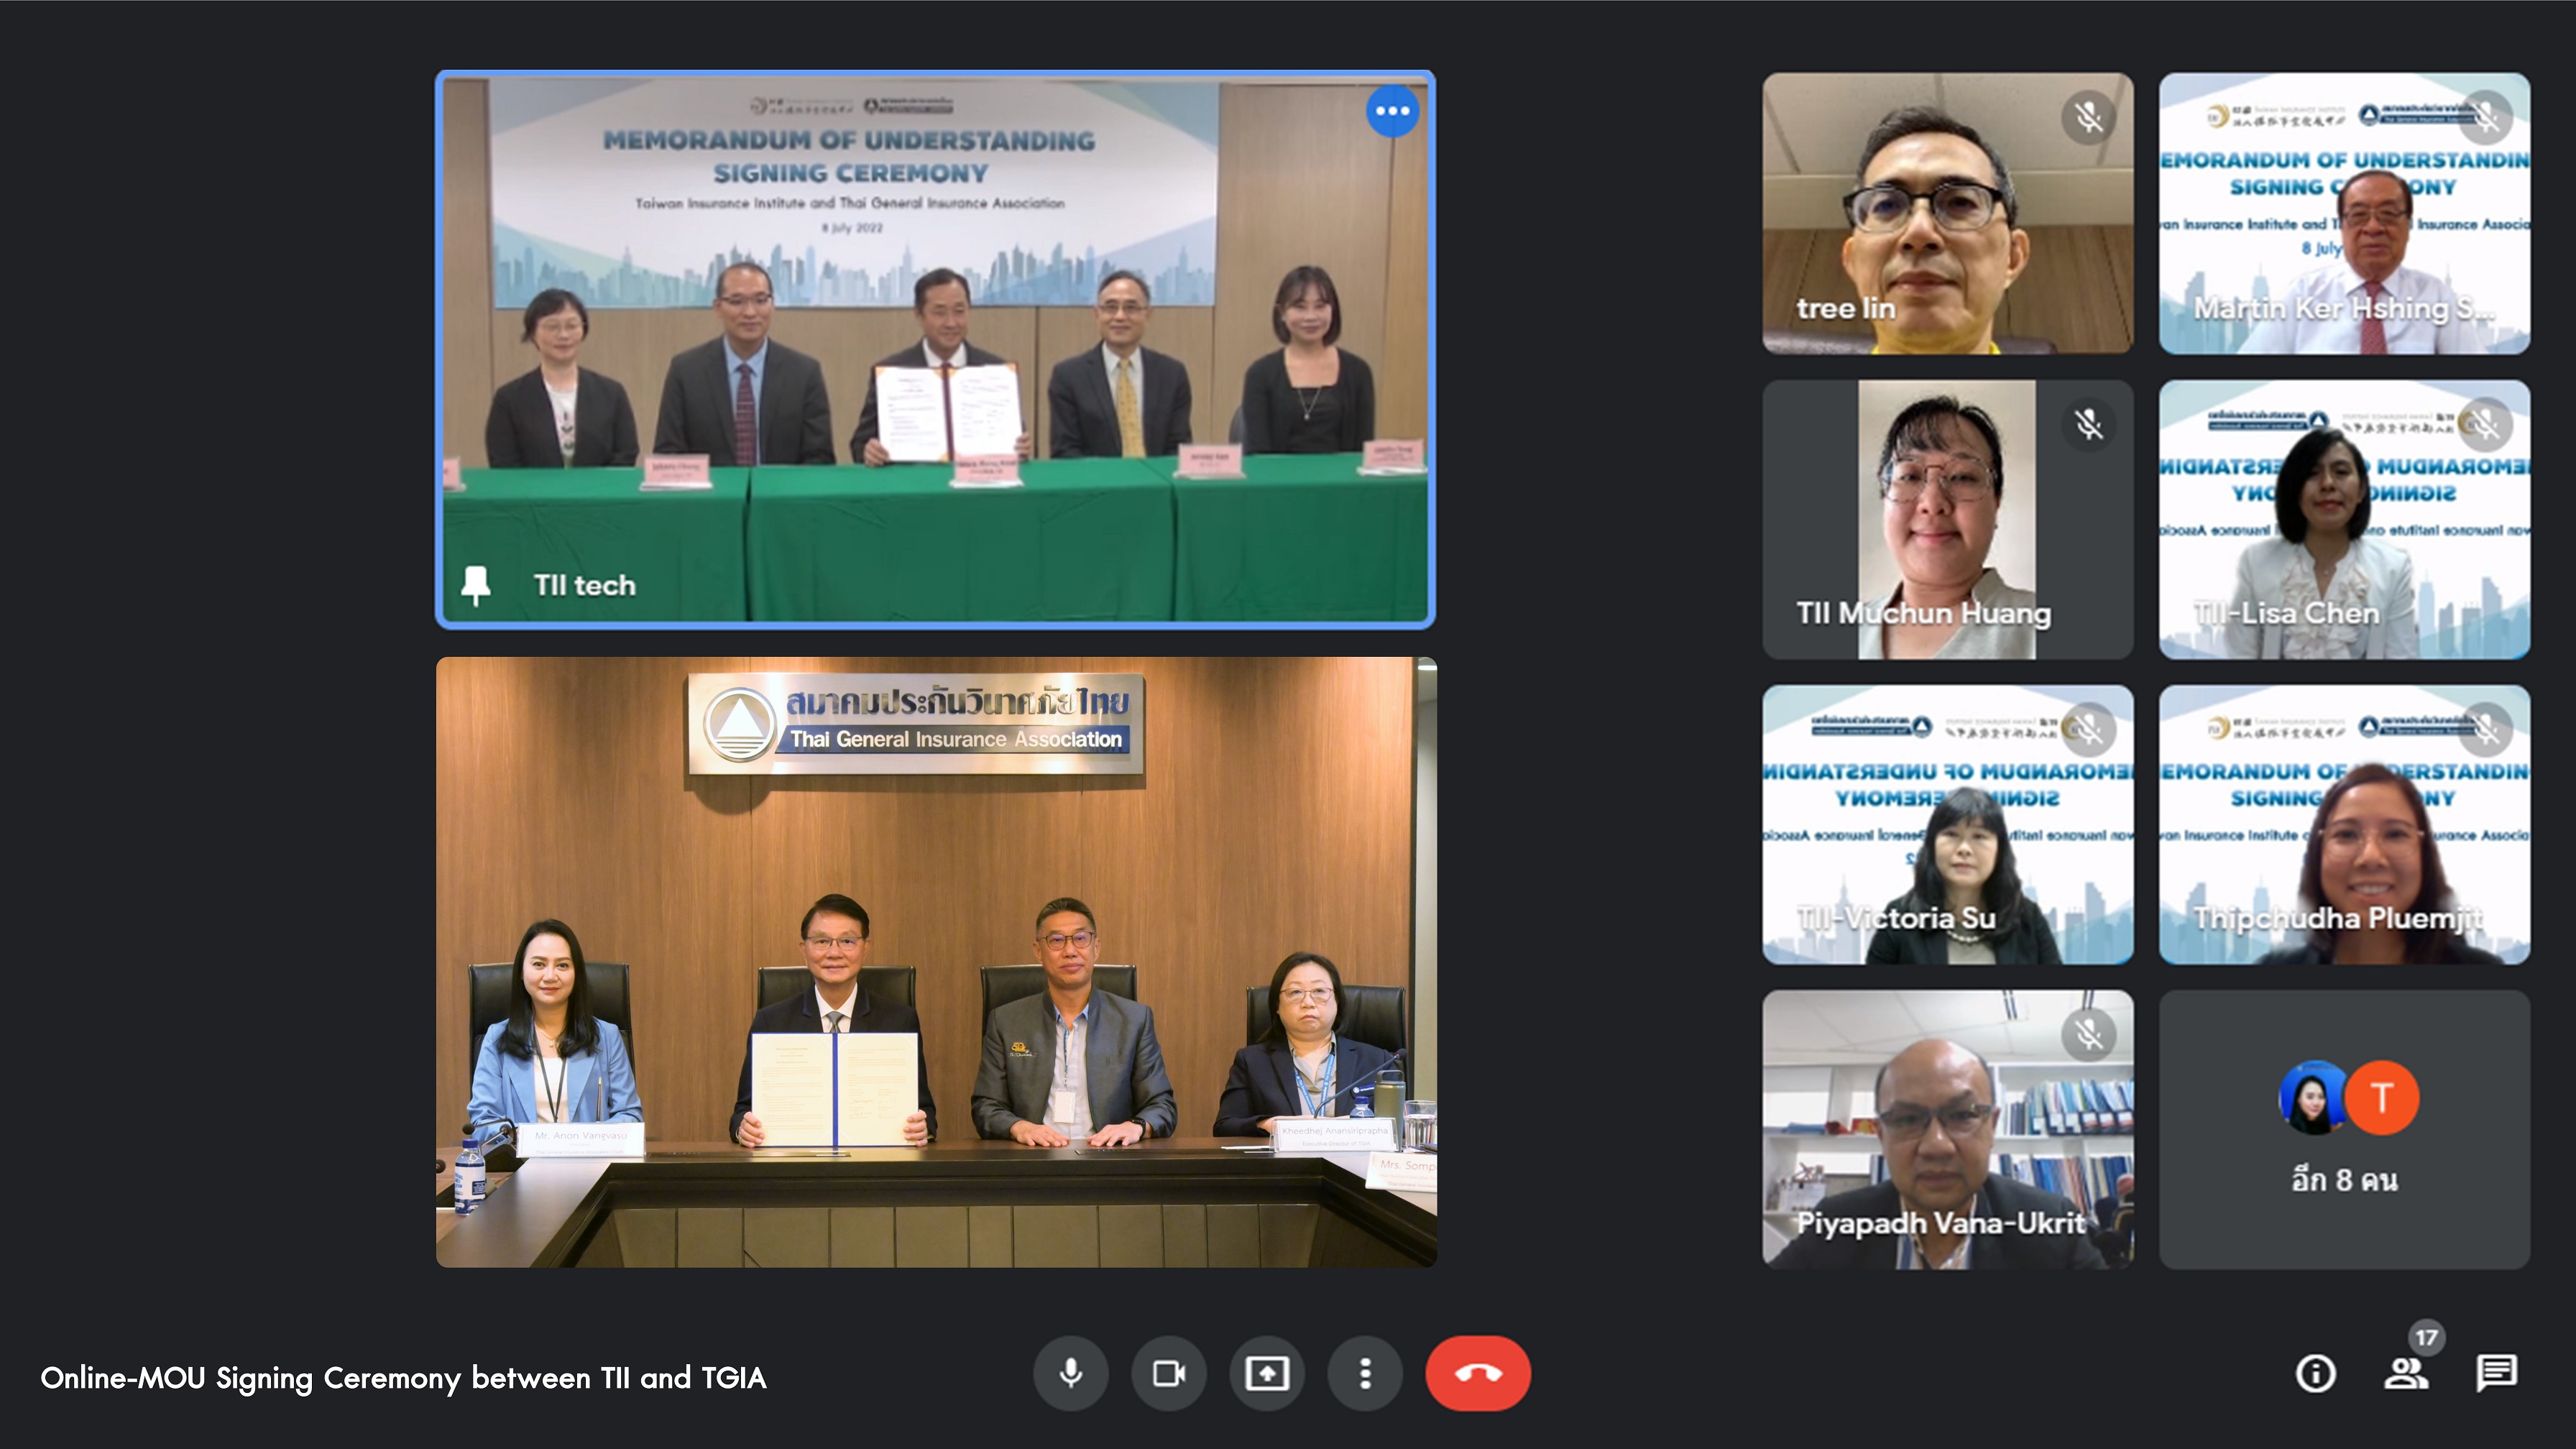Image resolution: width=2576 pixels, height=1449 pixels.
Task: Click TII-Victoria Su's muted mic icon
Action: tap(2088, 729)
